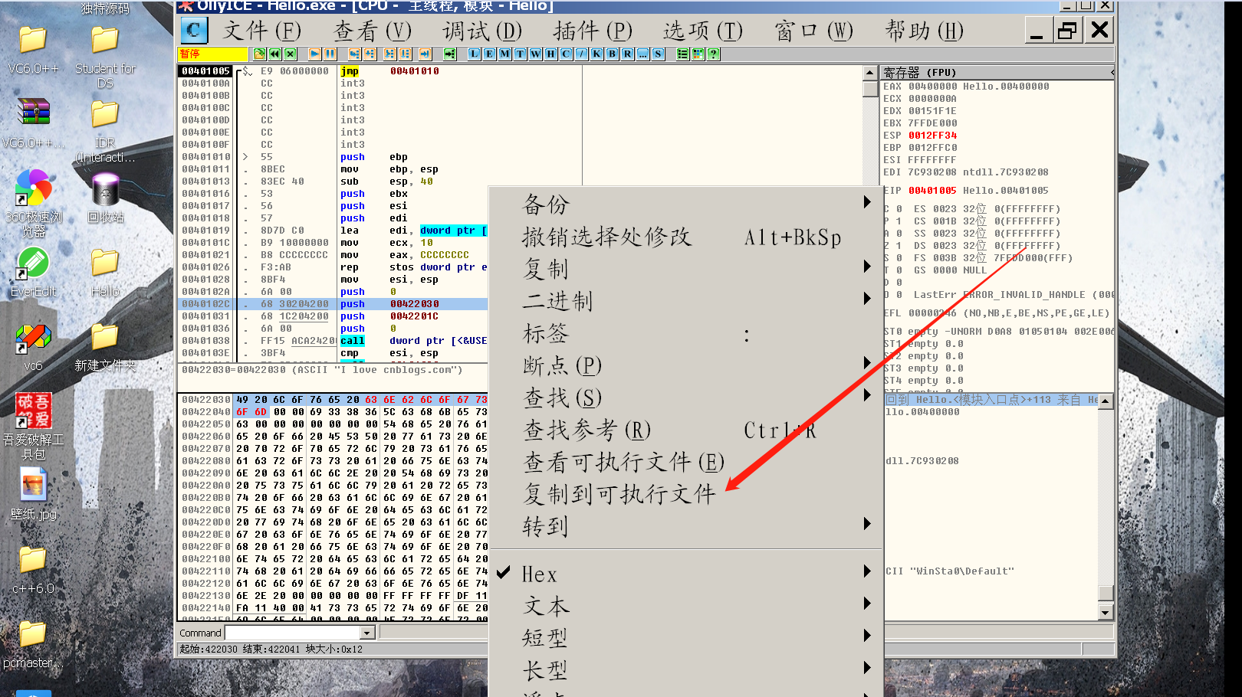Show Handles window with H button

pos(551,54)
